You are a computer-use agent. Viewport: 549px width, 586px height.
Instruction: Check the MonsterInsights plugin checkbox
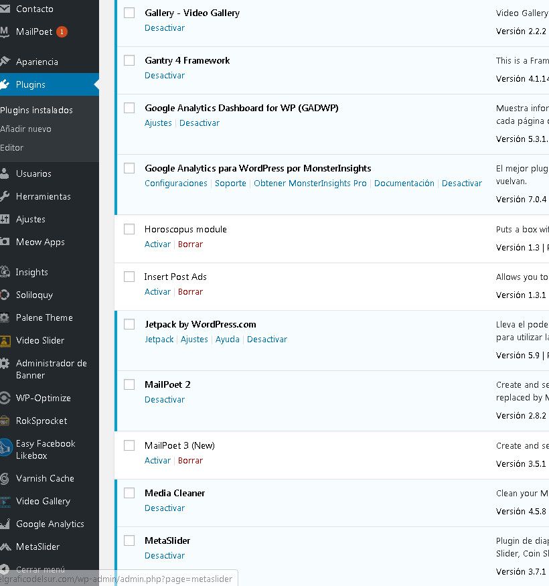pos(129,168)
